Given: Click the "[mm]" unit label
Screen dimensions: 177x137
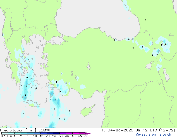Looking at the screenshot, I should pos(31,130).
